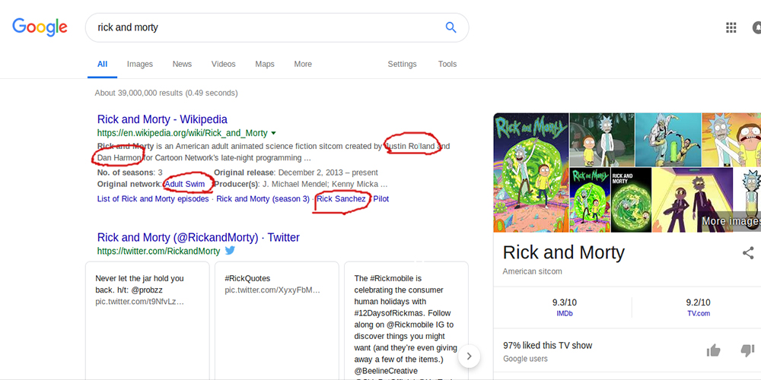Select the All tab
The image size is (761, 380).
(x=102, y=64)
